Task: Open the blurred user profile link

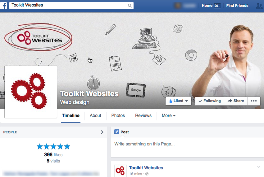Action: (x=185, y=6)
